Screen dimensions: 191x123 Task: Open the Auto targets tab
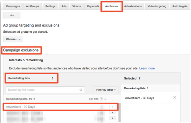point(180,6)
